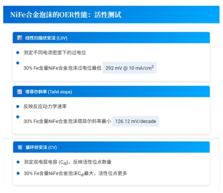This screenshot has width=223, height=193.
Task: Click the 126.12 mV/decade value badge
Action: (x=135, y=122)
